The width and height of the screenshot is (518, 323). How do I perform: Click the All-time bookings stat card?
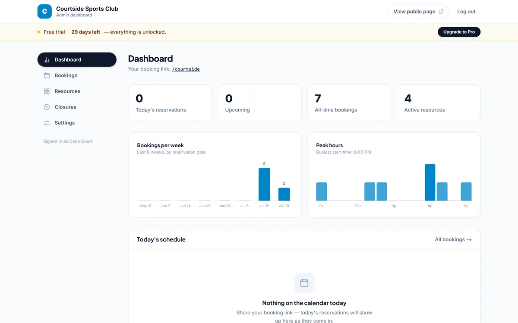pyautogui.click(x=349, y=102)
